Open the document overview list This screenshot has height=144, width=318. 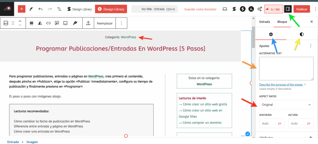coord(59,9)
